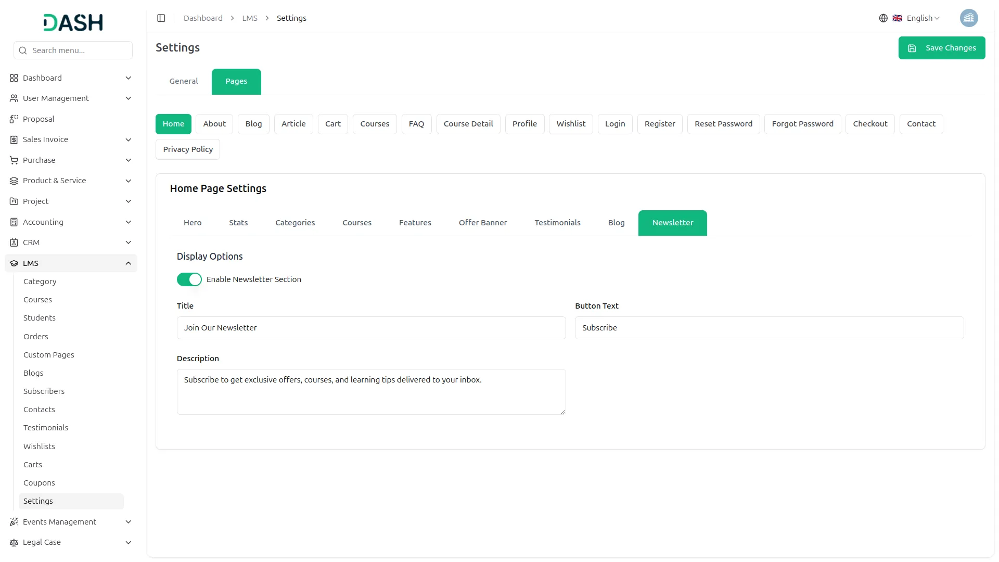
Task: Click the newsletter Title input field
Action: (371, 328)
